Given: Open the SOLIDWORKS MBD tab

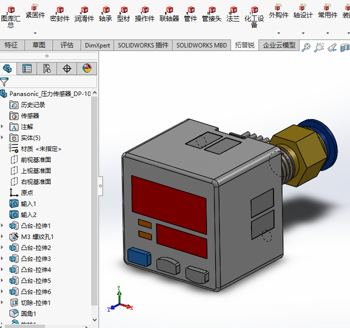Looking at the screenshot, I should pyautogui.click(x=201, y=45).
